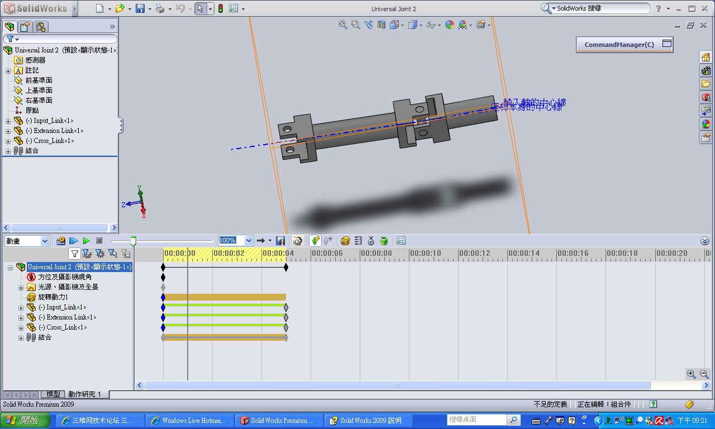Image resolution: width=715 pixels, height=429 pixels.
Task: Open the Results and Plots icon
Action: coord(401,240)
